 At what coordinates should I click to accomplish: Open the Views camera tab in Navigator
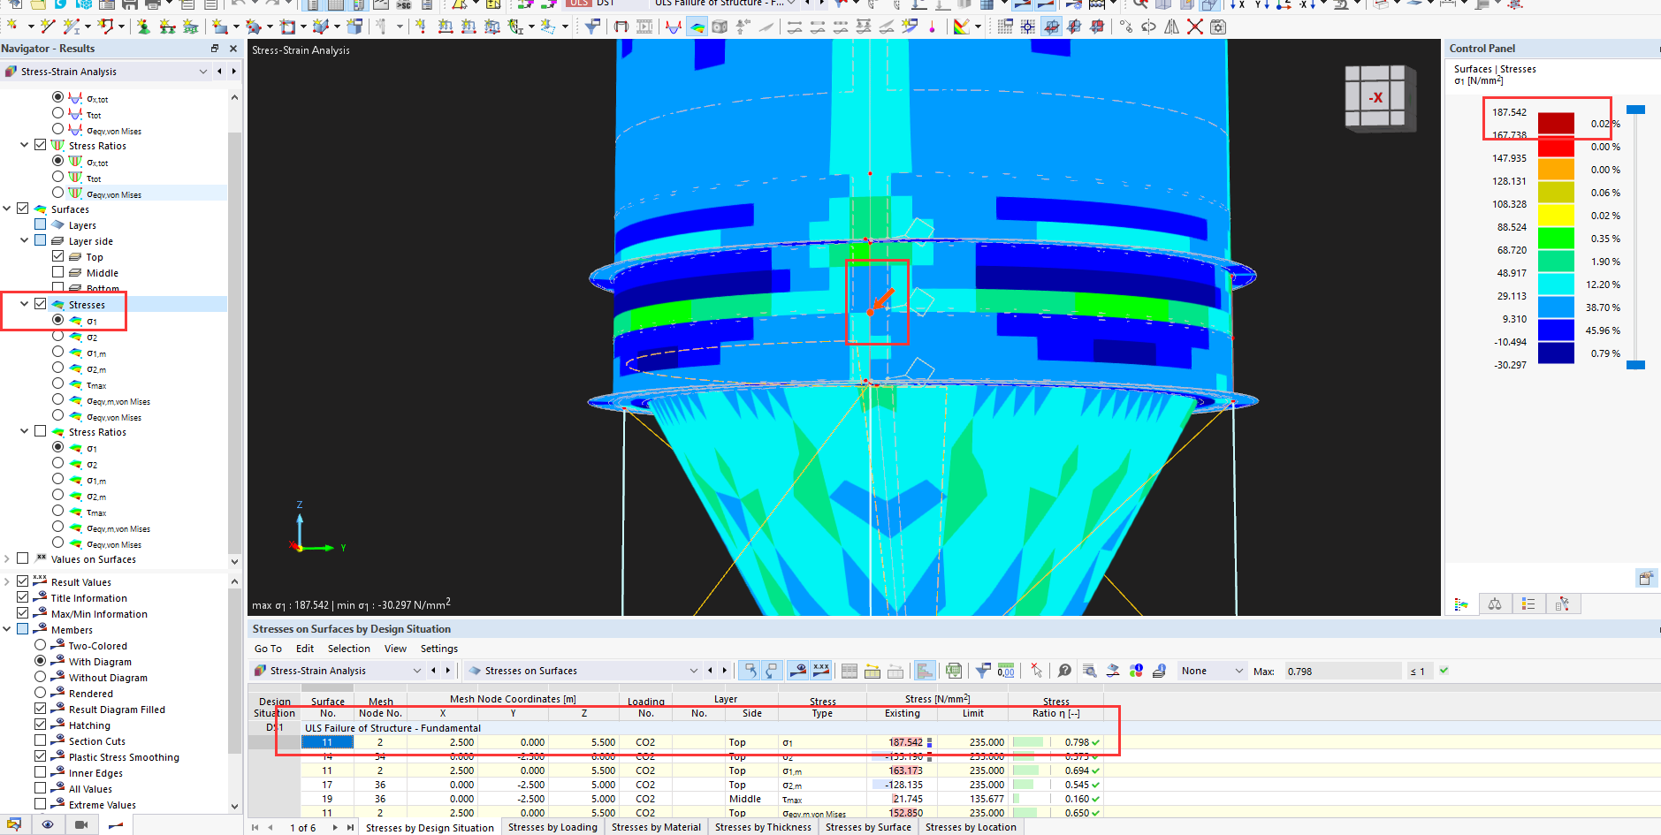click(81, 824)
